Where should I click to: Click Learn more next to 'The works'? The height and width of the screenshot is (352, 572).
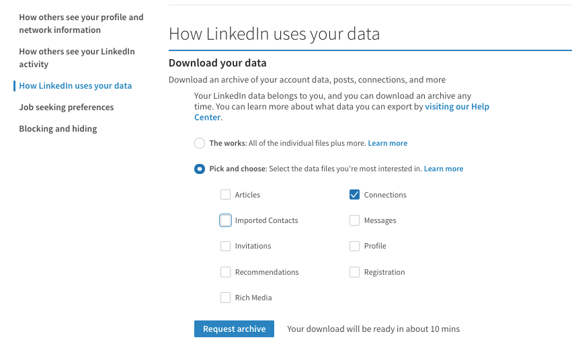[x=387, y=143]
